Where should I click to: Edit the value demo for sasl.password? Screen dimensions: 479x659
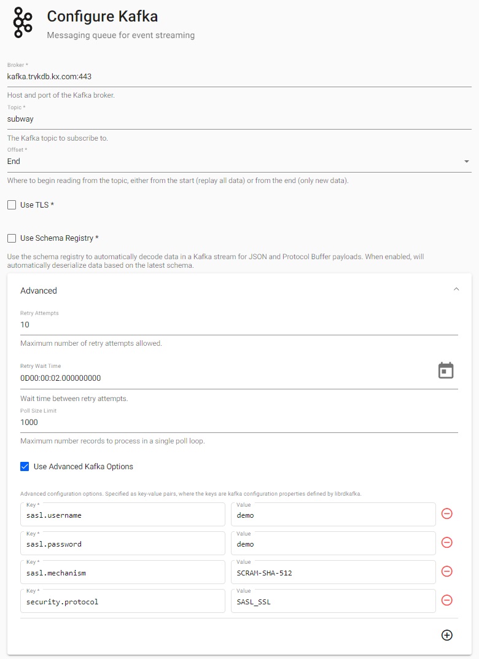(x=333, y=544)
